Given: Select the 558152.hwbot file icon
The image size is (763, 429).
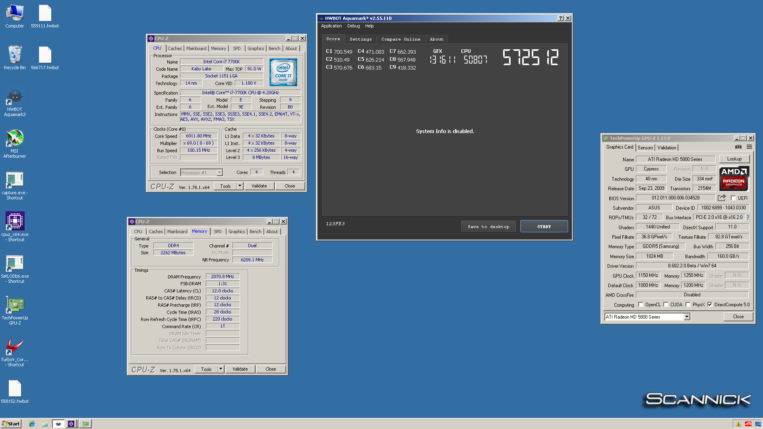Looking at the screenshot, I should tap(15, 392).
